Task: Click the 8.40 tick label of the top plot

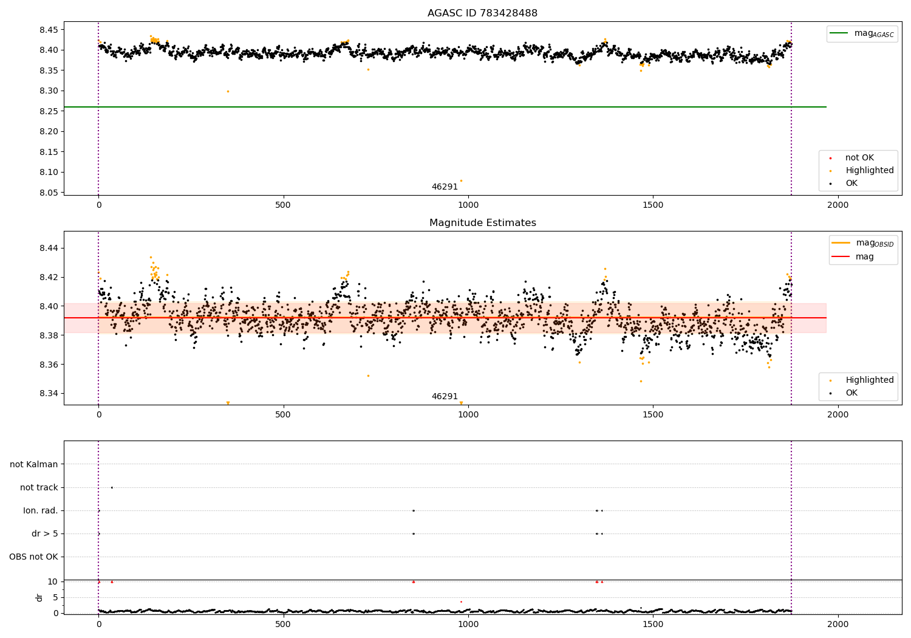Action: click(x=48, y=50)
